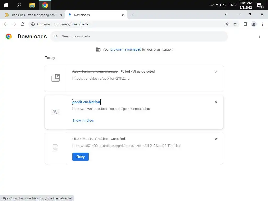Click the struck-through HL2_GMod10_Final.iso name
268x201 pixels.
(x=90, y=139)
